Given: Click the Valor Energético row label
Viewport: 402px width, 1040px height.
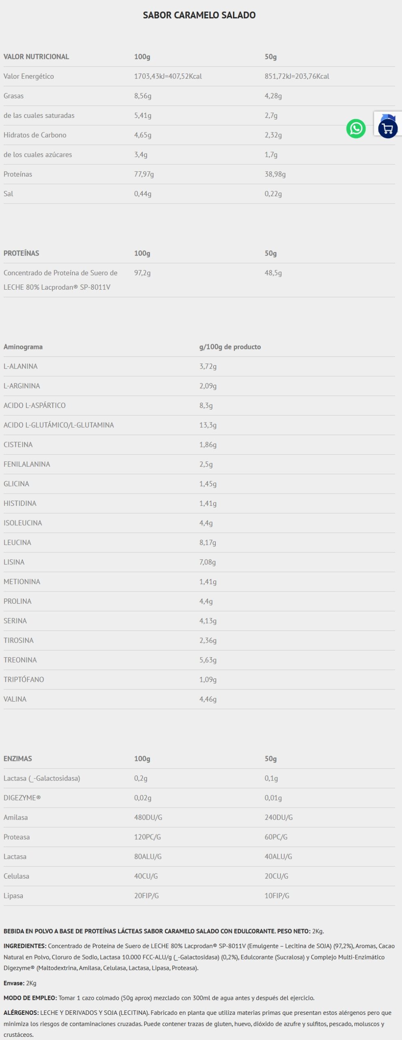Looking at the screenshot, I should 28,76.
